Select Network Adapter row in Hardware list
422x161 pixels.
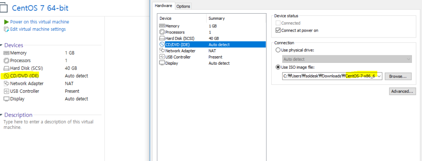tap(212, 51)
